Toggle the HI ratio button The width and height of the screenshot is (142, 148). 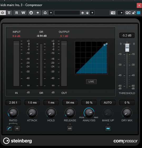pyautogui.click(x=17, y=128)
